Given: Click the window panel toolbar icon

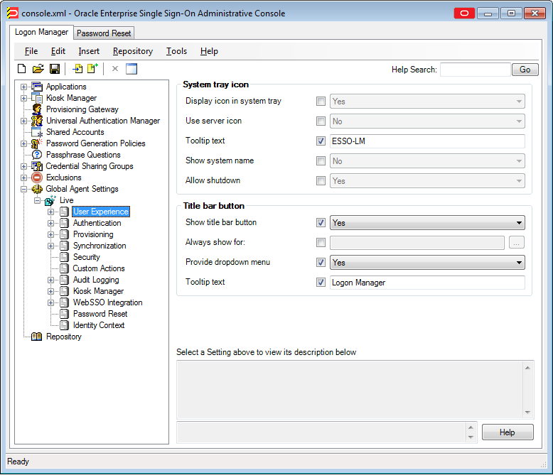Looking at the screenshot, I should click(131, 69).
